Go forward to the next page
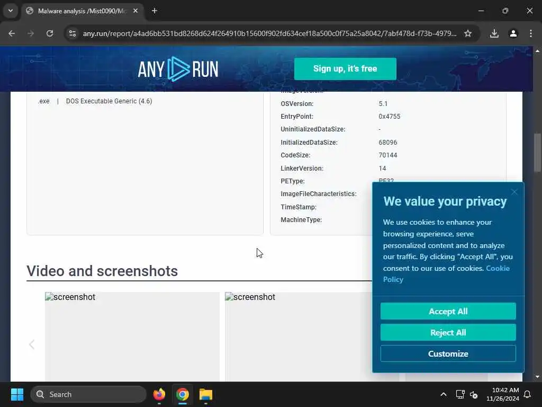 coord(31,33)
